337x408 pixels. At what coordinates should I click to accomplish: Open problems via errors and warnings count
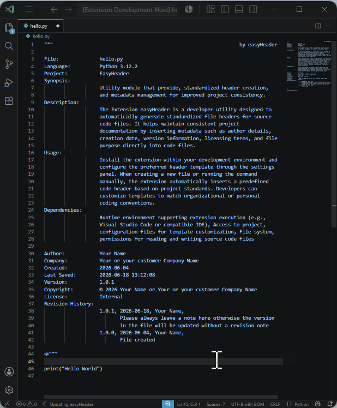pyautogui.click(x=27, y=404)
